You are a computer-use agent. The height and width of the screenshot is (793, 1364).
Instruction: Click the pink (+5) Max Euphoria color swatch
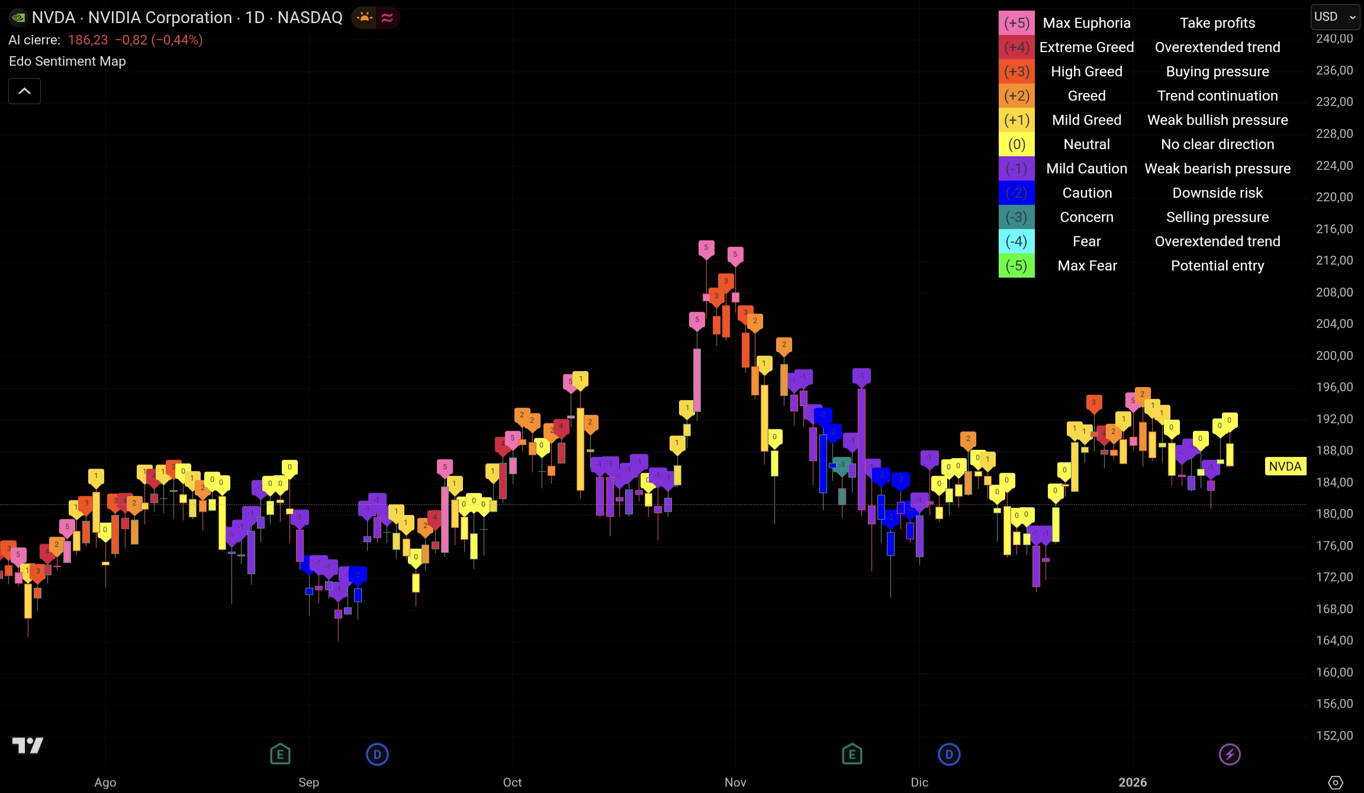coord(1016,22)
